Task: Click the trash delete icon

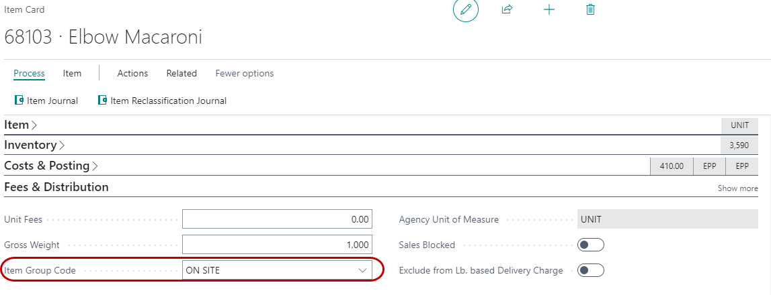Action: coord(591,10)
